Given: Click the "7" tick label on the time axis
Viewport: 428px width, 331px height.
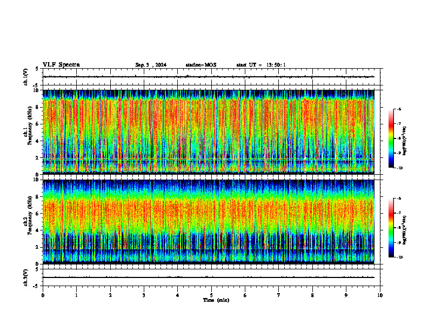Looking at the screenshot, I should point(279,295).
